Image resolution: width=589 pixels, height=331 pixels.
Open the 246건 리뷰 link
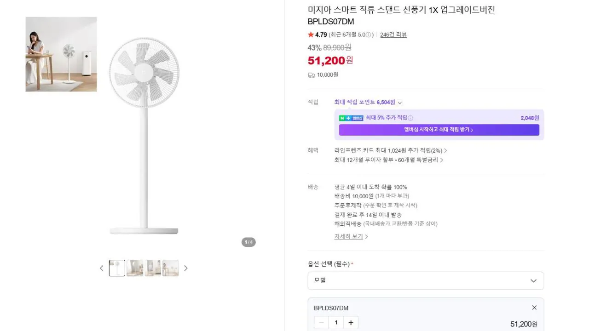click(393, 34)
